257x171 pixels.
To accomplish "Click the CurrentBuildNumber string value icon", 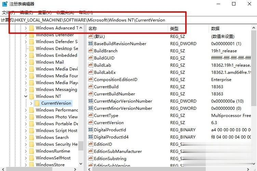I will coord(91,94).
